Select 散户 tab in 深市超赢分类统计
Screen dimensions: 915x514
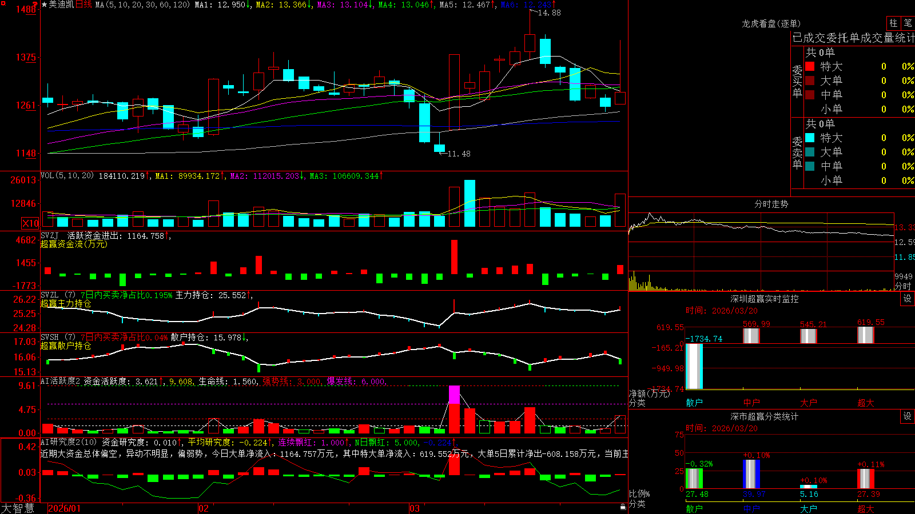(694, 509)
